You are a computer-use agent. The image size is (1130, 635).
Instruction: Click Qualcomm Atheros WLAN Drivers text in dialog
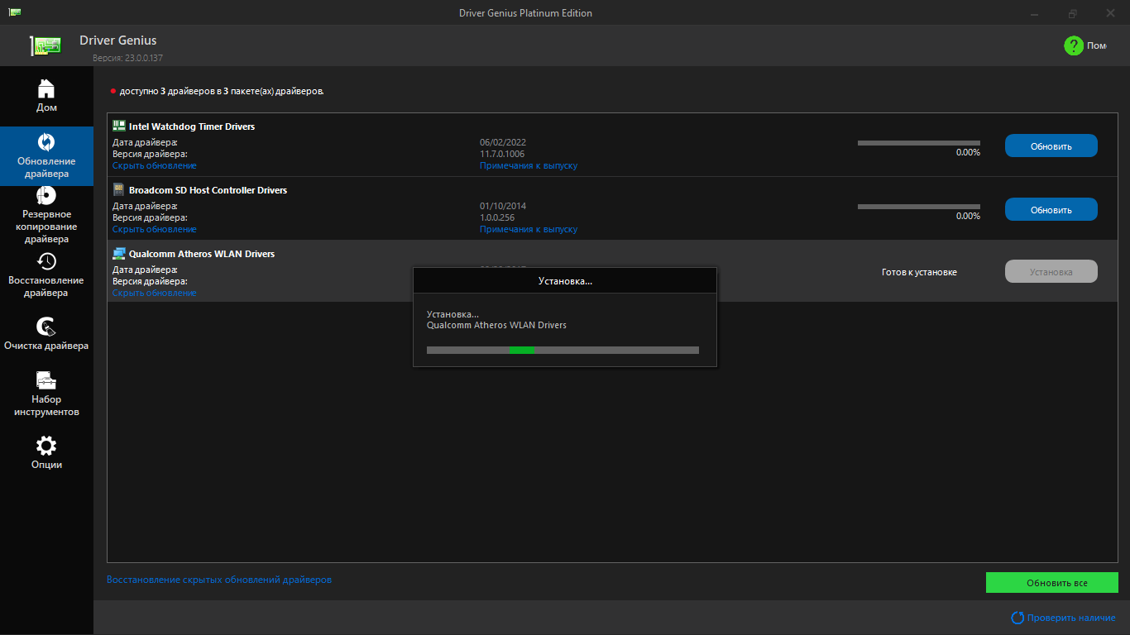coord(496,326)
